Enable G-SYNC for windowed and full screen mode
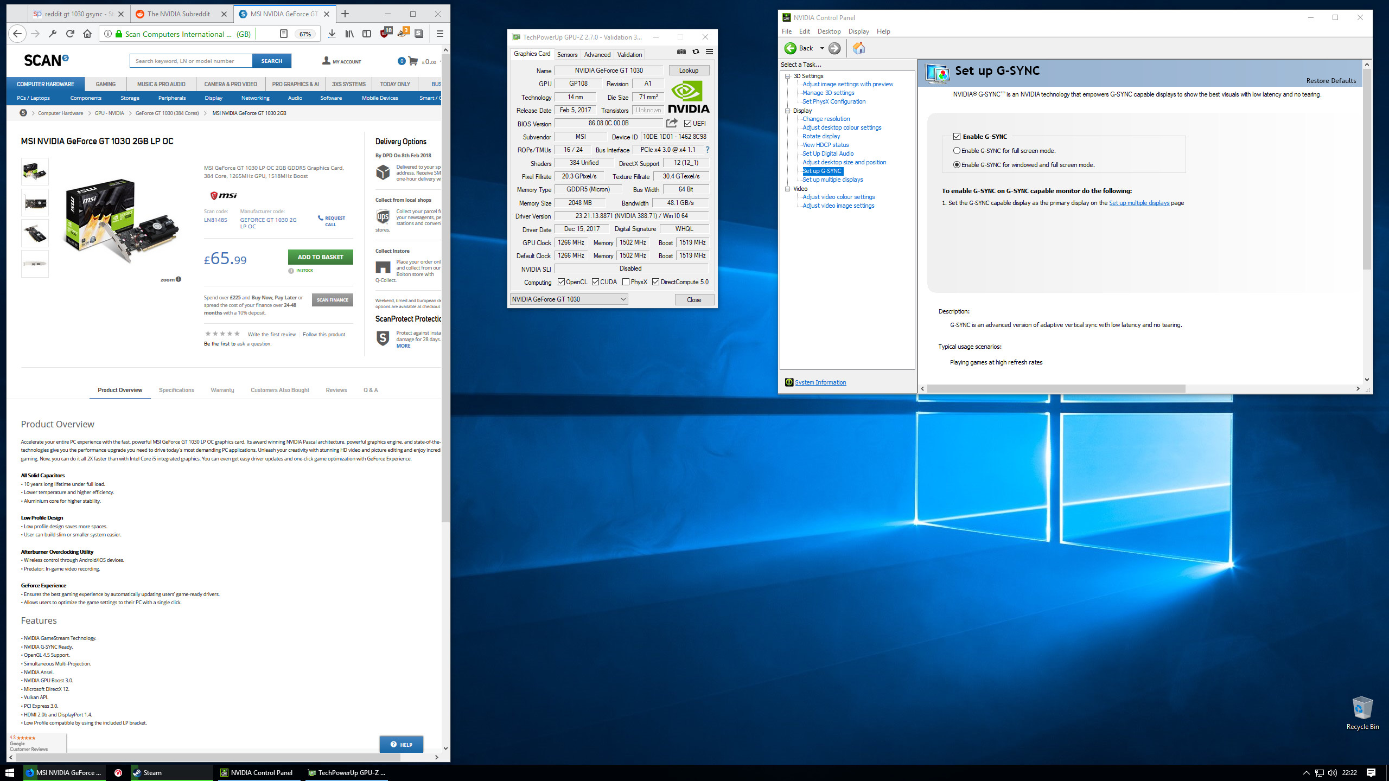This screenshot has height=781, width=1389. [957, 164]
